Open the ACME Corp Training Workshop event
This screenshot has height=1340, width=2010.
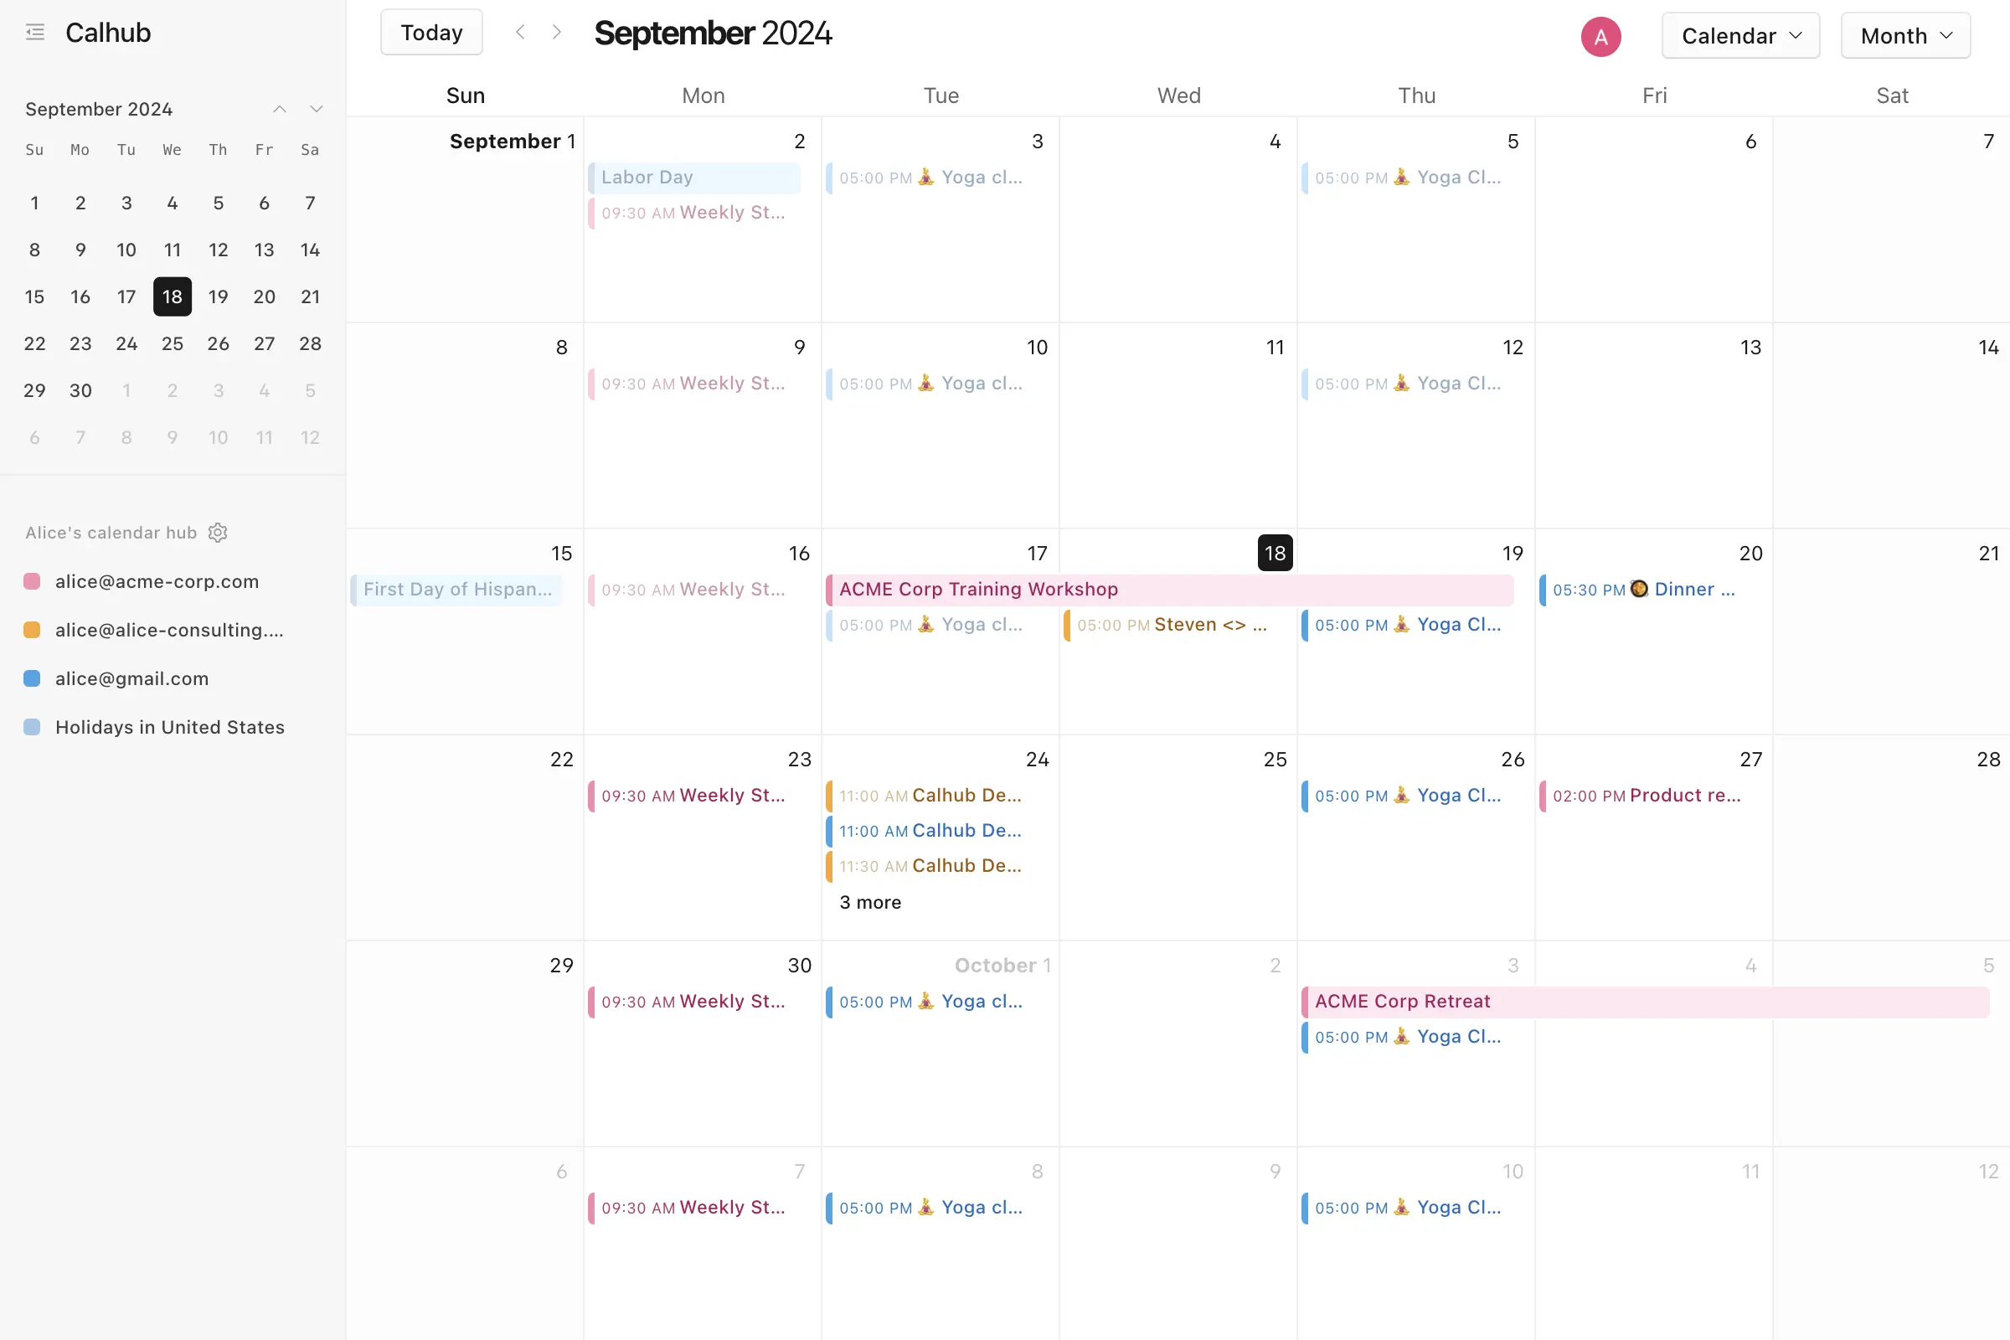[978, 588]
